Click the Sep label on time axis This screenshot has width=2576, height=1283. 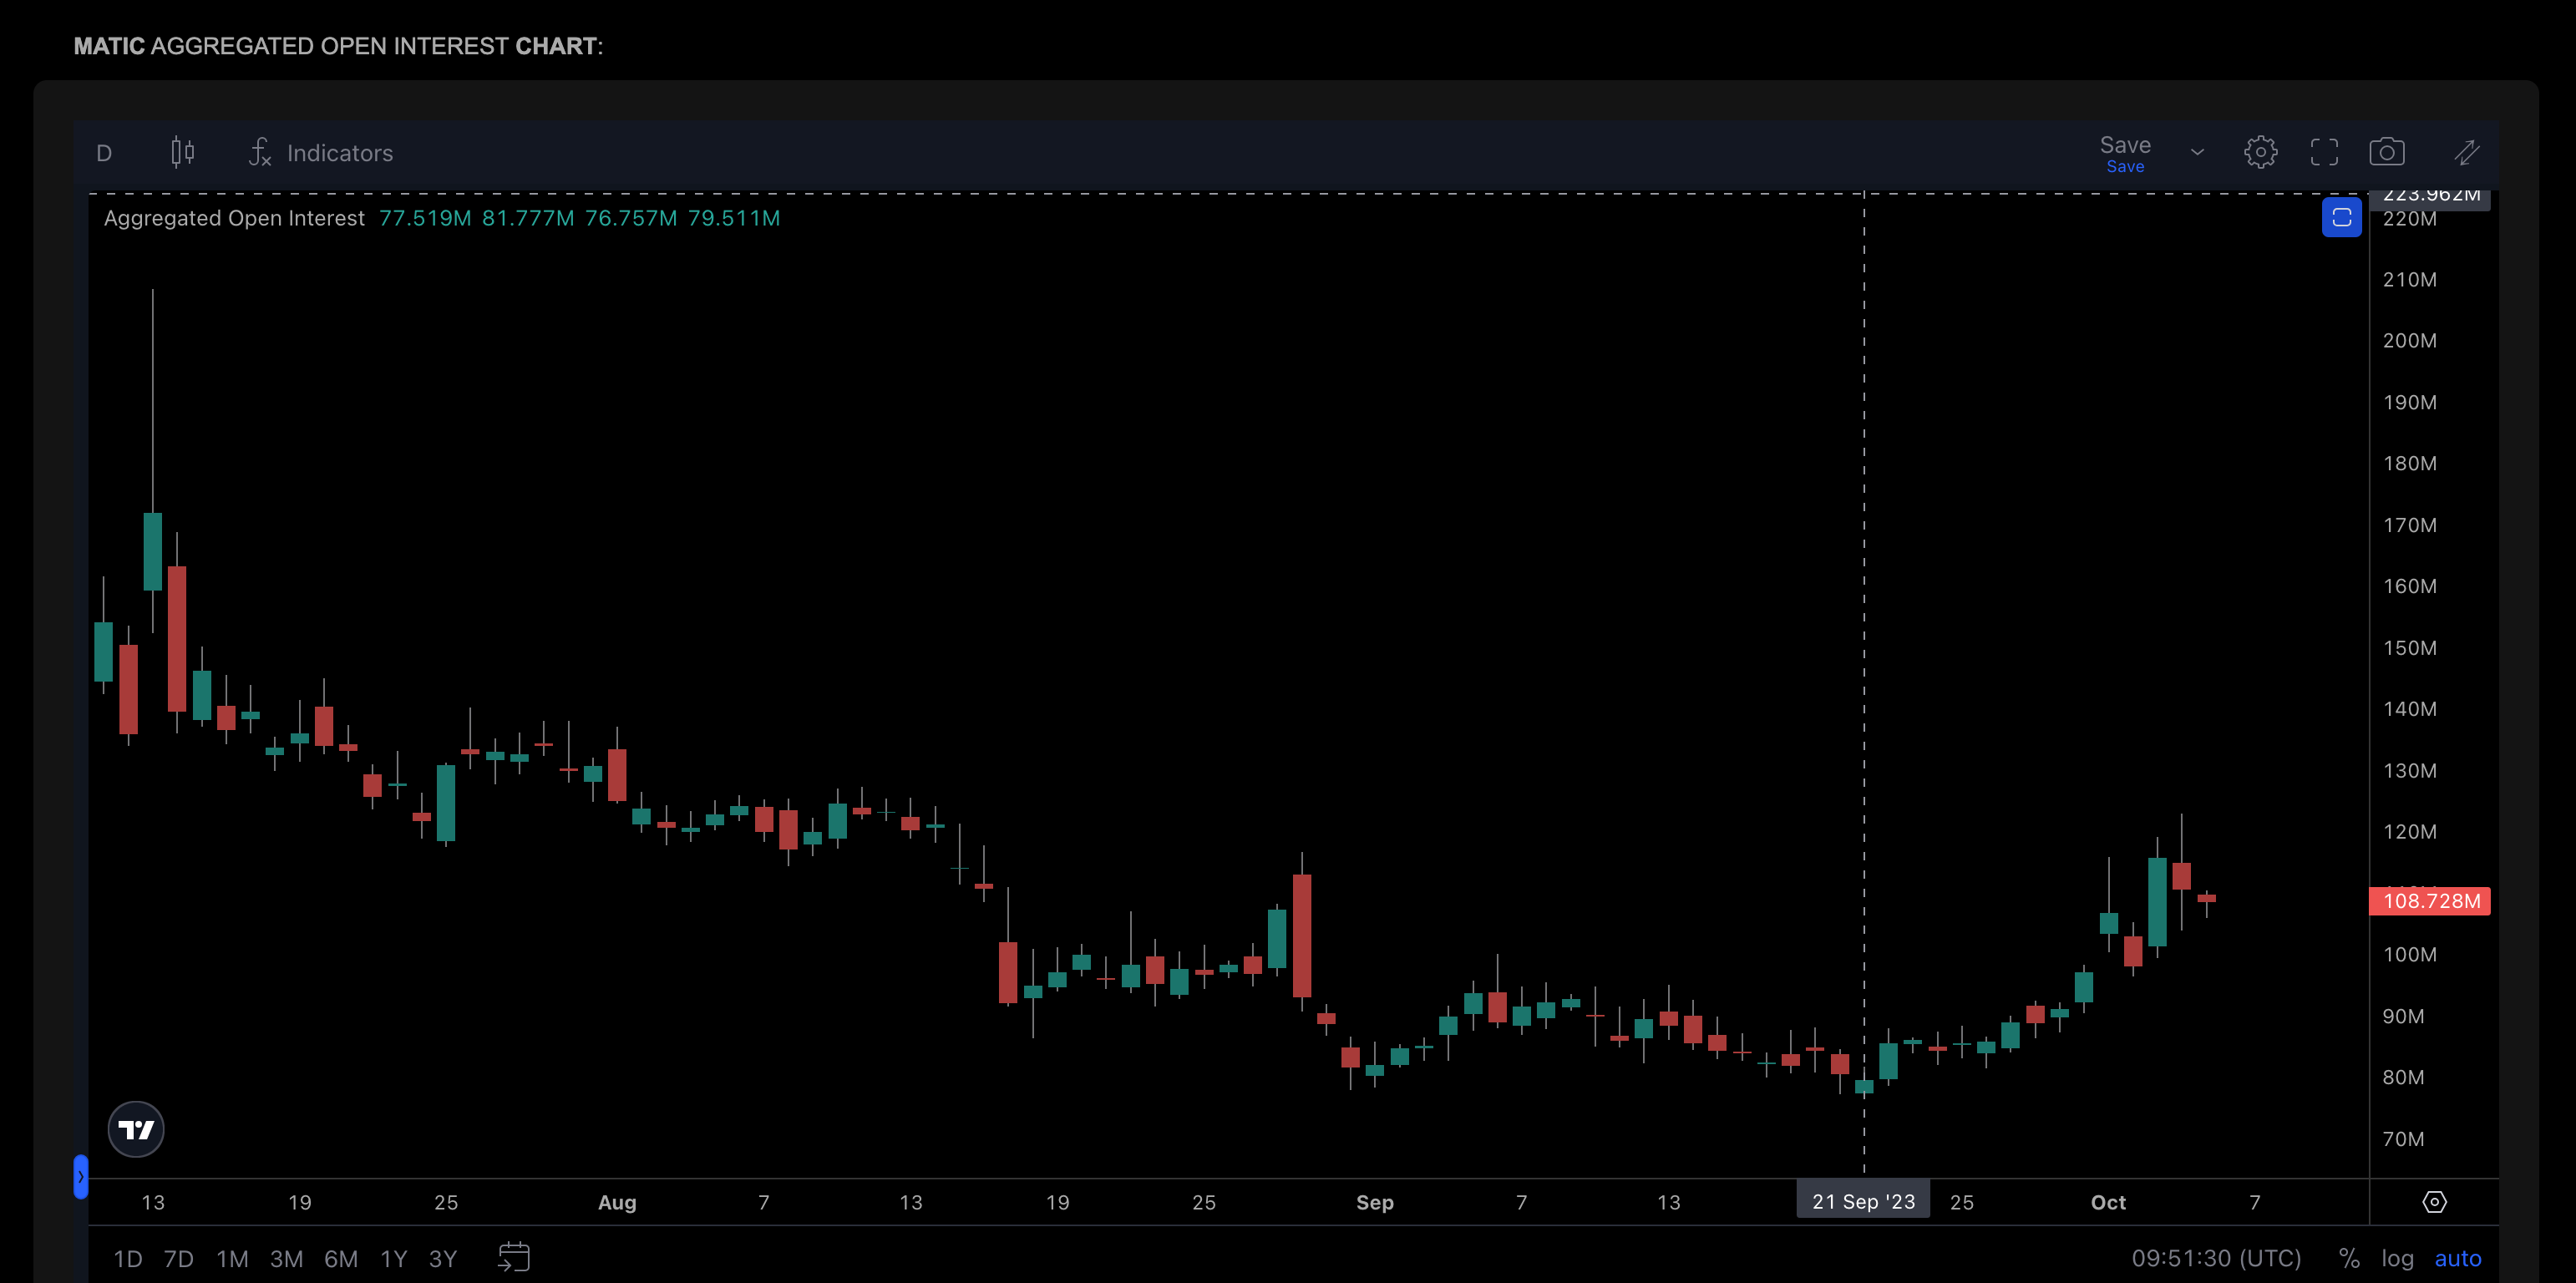pyautogui.click(x=1375, y=1202)
